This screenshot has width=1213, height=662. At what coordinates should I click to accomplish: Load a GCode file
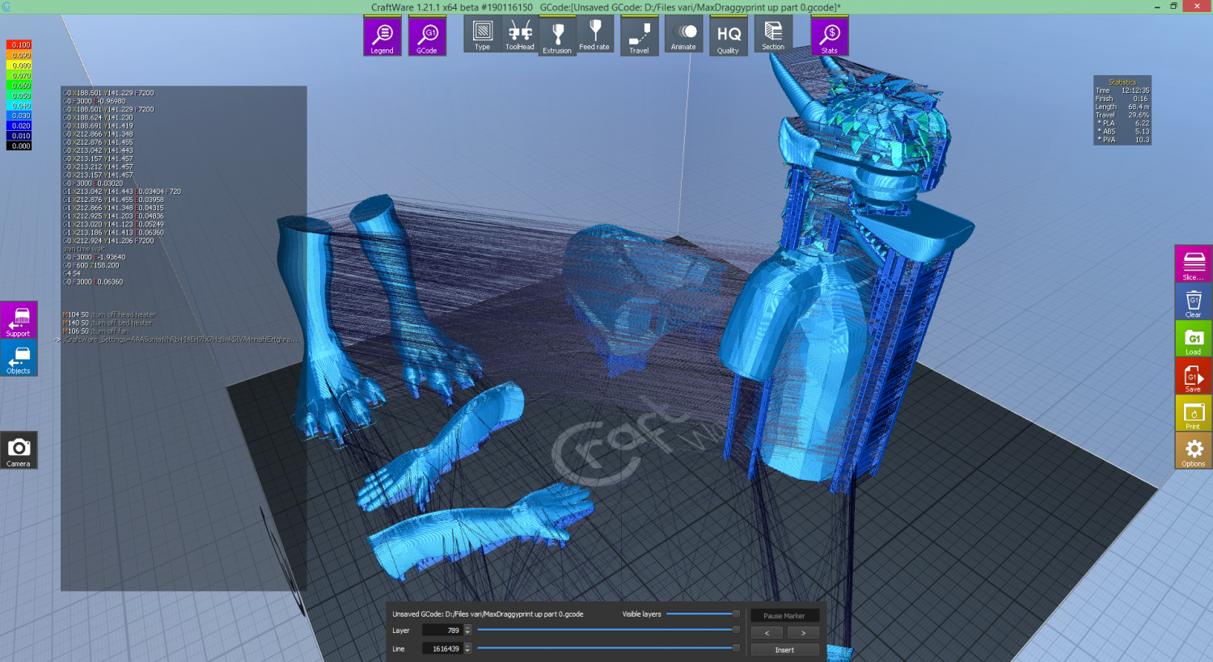(x=1194, y=339)
